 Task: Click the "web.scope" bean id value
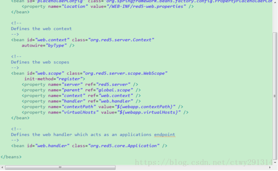49,73
